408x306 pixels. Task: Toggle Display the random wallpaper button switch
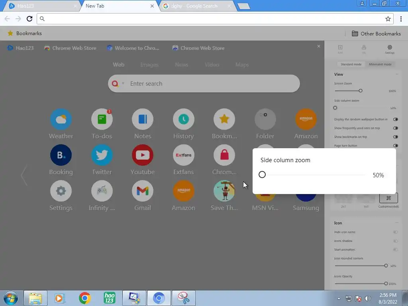[x=396, y=119]
